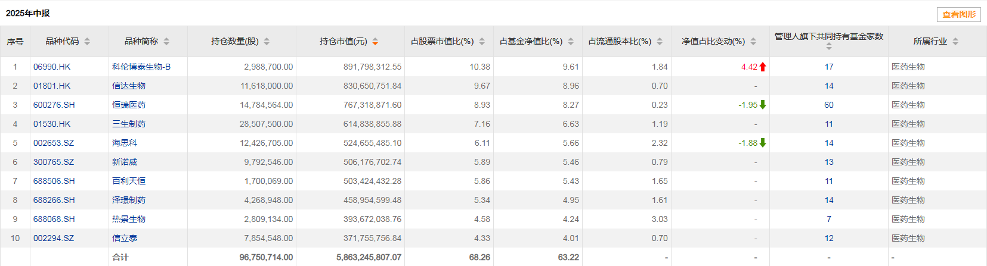Open 信立泰 stock link
This screenshot has height=266, width=987.
pyautogui.click(x=125, y=238)
